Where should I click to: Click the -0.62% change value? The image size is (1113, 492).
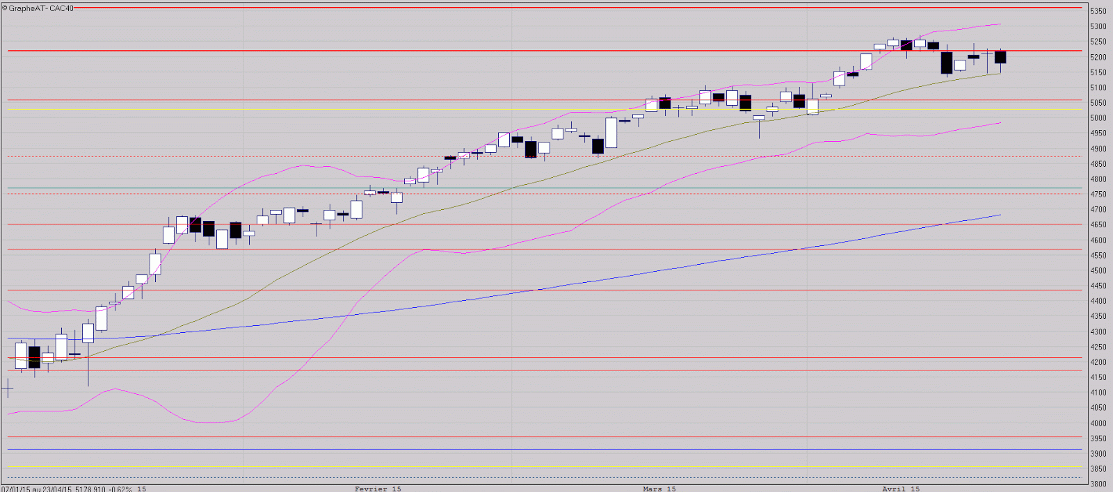pyautogui.click(x=120, y=489)
